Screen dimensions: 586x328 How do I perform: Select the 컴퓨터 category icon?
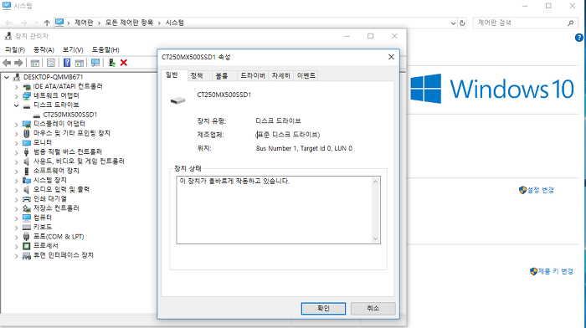coord(27,218)
